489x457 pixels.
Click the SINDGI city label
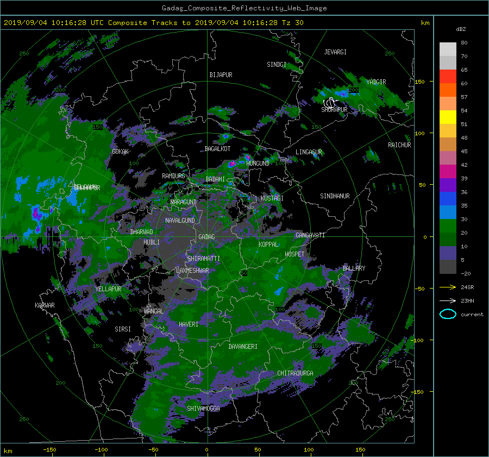(277, 65)
